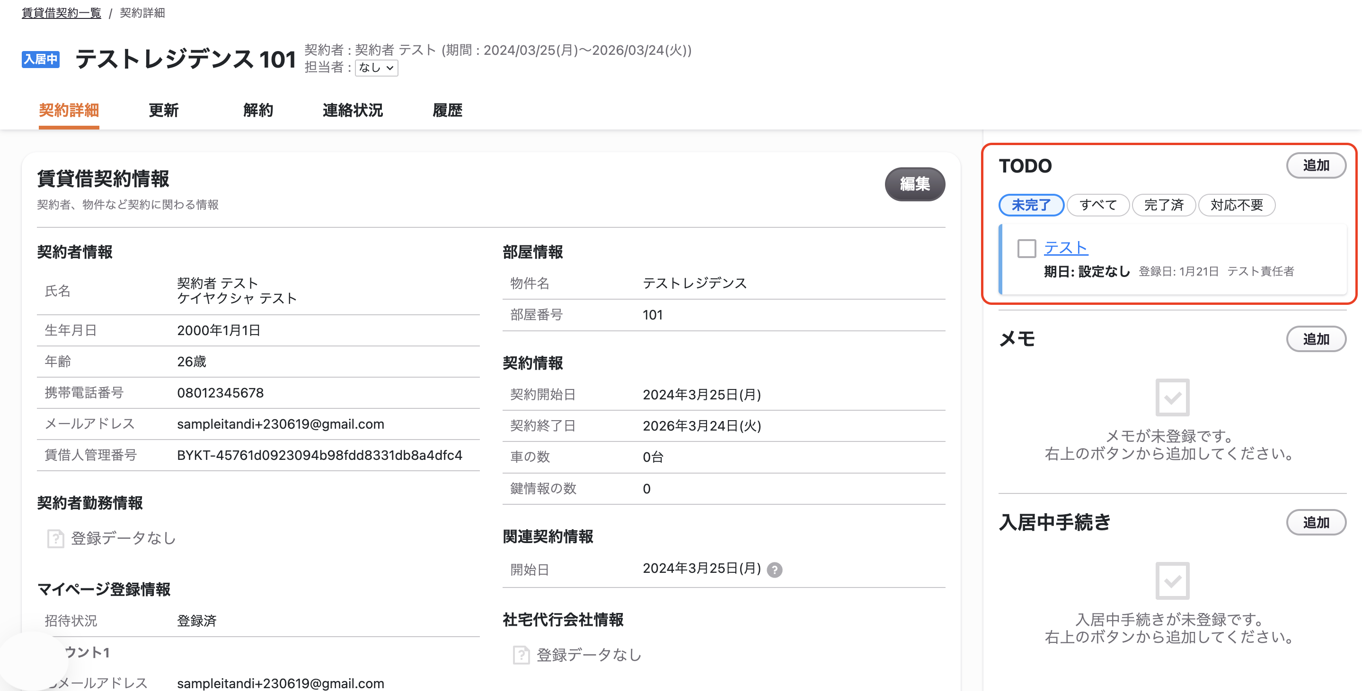Screen dimensions: 1362x691
Task: Filter TODO by 対応不要
Action: point(1237,205)
